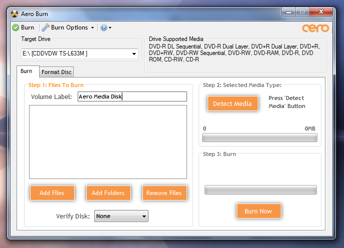The image size is (344, 248).
Task: Click the Add Files button
Action: click(x=52, y=193)
